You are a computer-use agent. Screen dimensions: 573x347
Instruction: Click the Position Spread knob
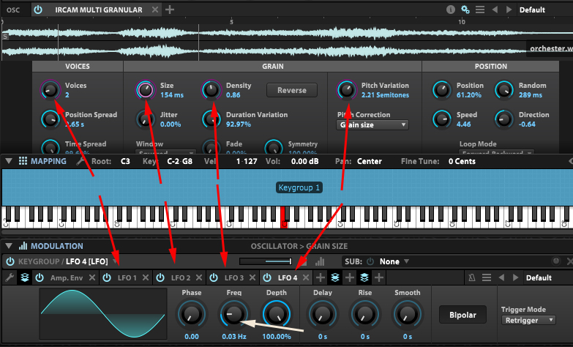click(x=50, y=119)
